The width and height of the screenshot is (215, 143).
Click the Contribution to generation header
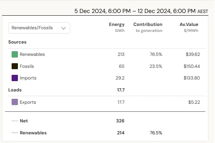point(148,27)
